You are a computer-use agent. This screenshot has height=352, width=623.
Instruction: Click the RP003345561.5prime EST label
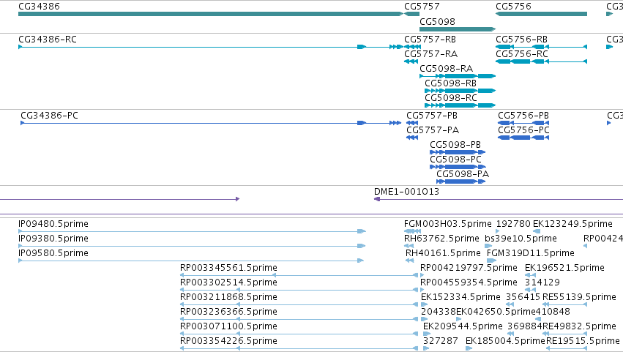coord(228,268)
